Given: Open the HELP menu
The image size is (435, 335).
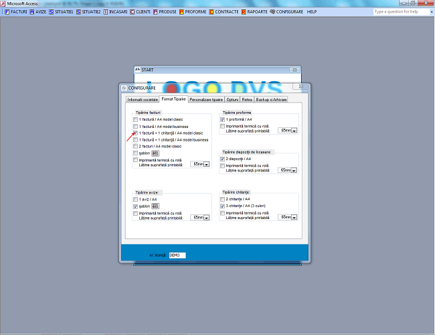Looking at the screenshot, I should 312,11.
